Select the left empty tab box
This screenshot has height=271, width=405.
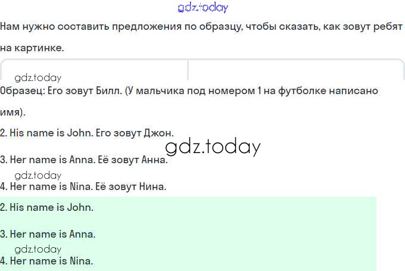pos(94,70)
